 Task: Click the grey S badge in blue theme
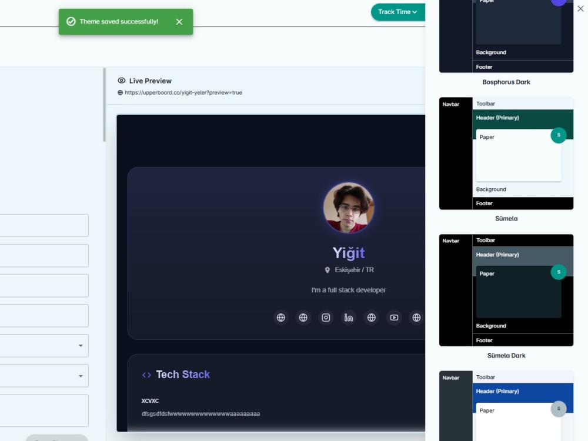pyautogui.click(x=559, y=409)
